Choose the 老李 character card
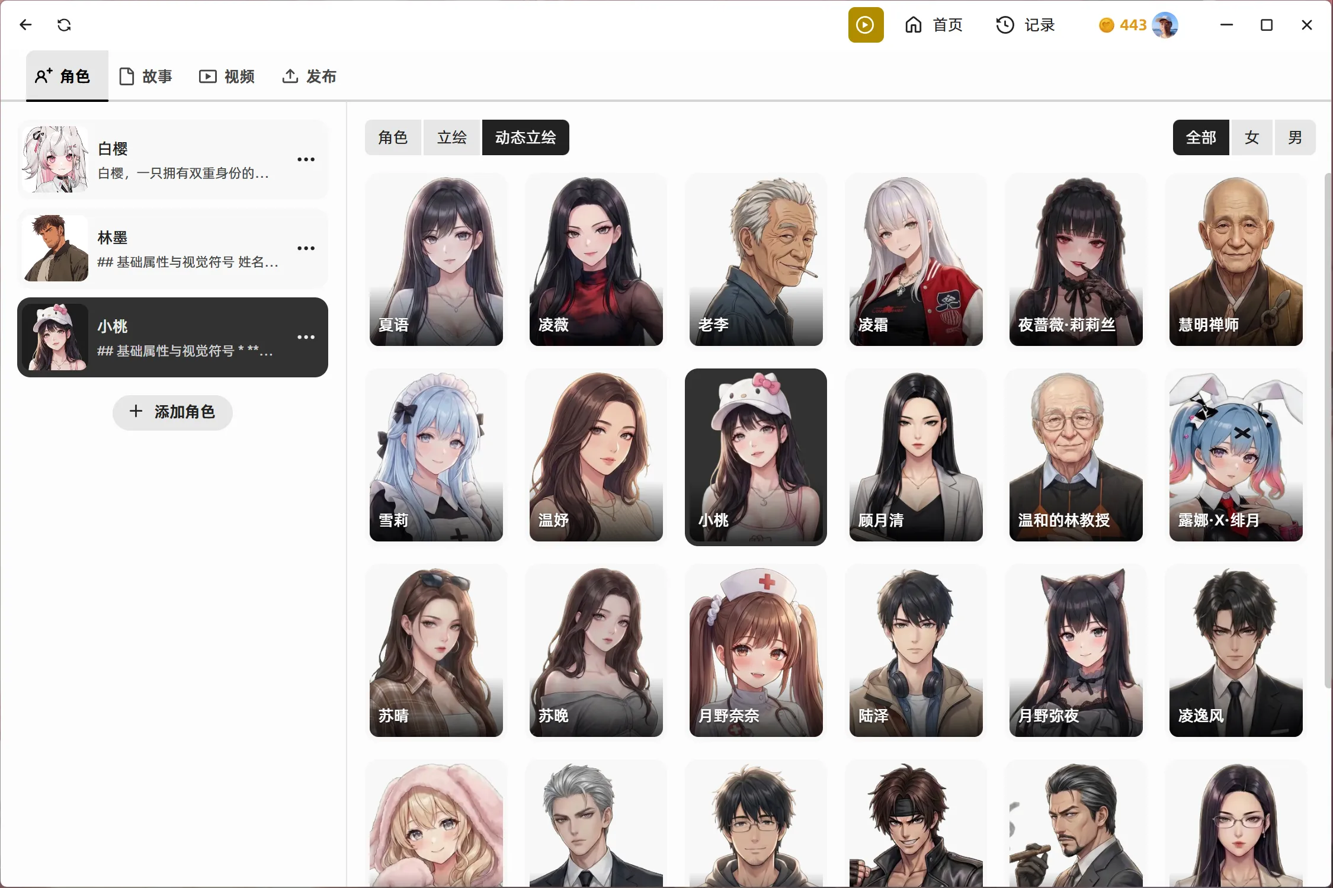This screenshot has height=888, width=1333. point(756,261)
